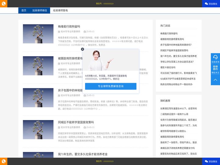
Task: Click 如果酒后驾车速度在40以下 link
Action: [178, 108]
